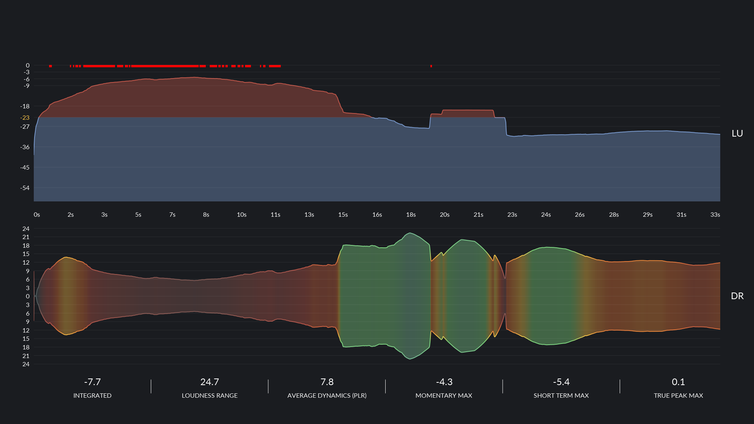Click the -36 LU axis label

pos(25,147)
